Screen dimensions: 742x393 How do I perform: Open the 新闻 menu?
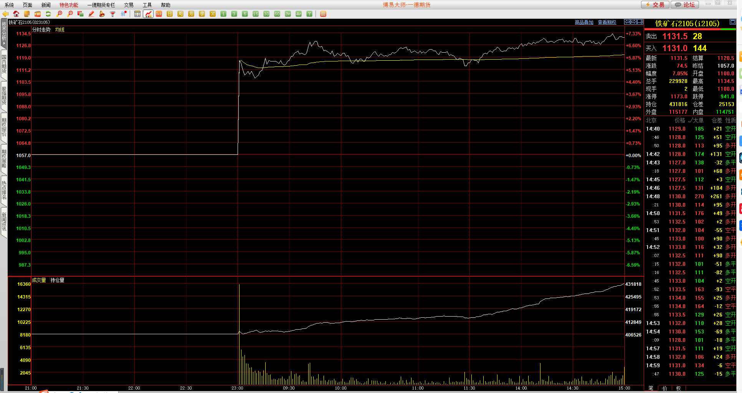pyautogui.click(x=46, y=5)
